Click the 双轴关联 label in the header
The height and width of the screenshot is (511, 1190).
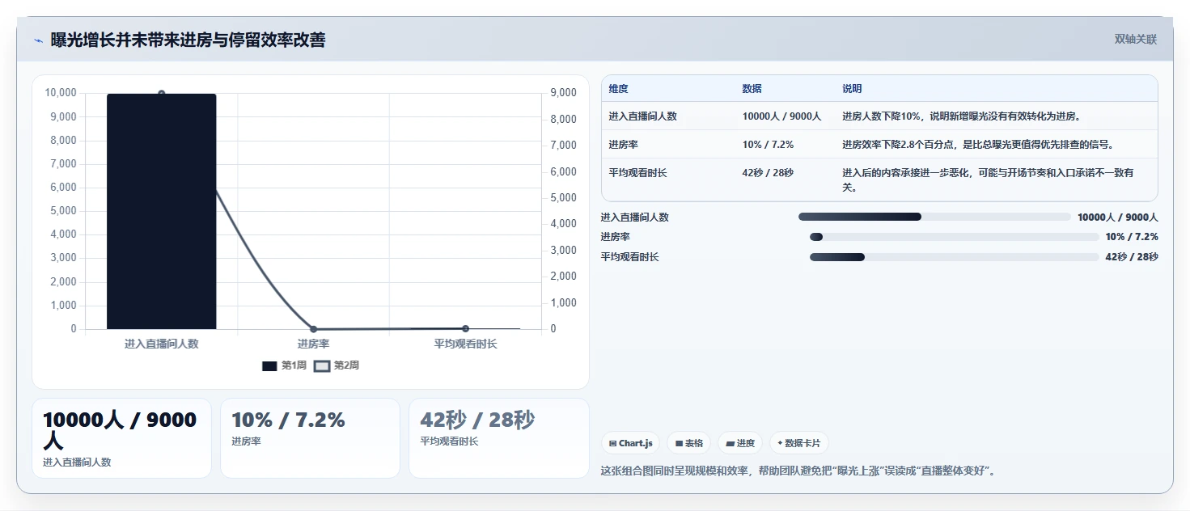[1136, 40]
